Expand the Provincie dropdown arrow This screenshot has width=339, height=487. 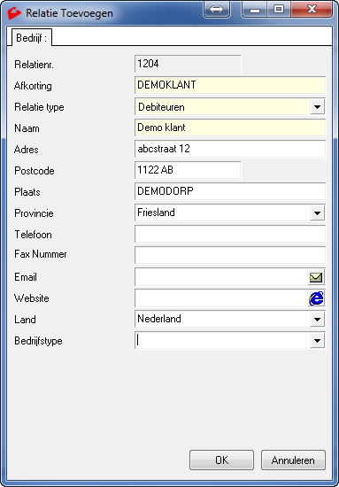[317, 213]
